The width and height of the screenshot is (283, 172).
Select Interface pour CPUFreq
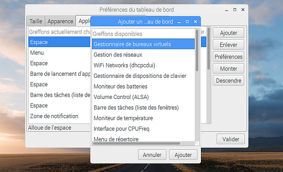[143, 129]
